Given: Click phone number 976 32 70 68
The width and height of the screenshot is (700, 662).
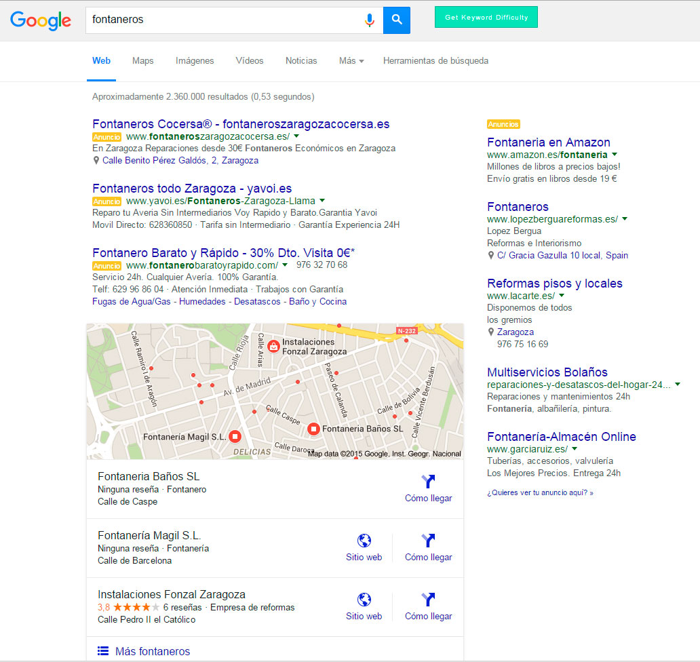Looking at the screenshot, I should coord(322,265).
